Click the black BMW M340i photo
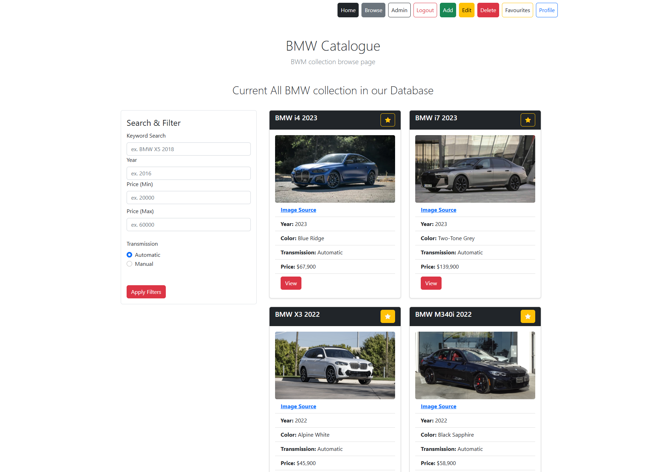 coord(475,365)
